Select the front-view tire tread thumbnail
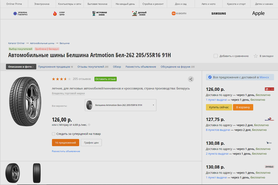Image resolution: width=278 pixels, height=185 pixels. click(37, 173)
